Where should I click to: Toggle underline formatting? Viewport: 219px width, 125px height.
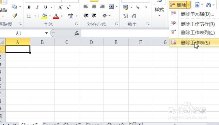coord(46,7)
